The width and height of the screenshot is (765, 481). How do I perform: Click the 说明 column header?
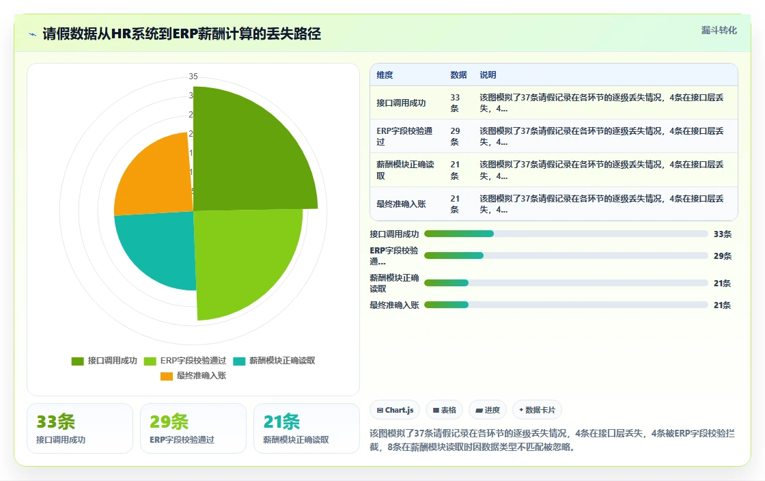coord(488,75)
